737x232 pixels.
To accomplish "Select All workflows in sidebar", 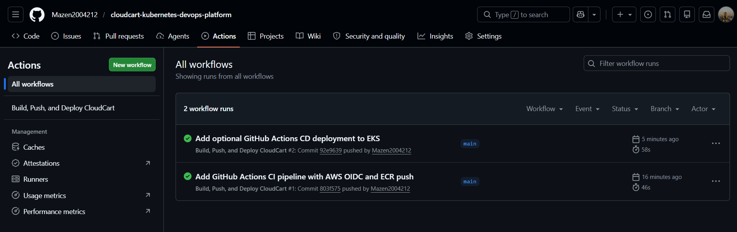I will coord(82,84).
